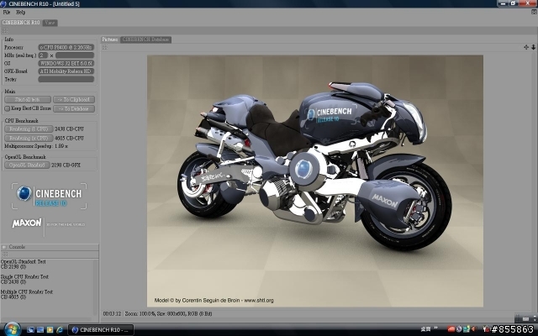This screenshot has width=538, height=336.
Task: Select CINEBENCH R10 taskbar button
Action: (x=101, y=330)
